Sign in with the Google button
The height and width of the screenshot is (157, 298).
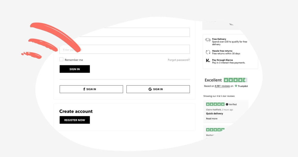coord(158,89)
